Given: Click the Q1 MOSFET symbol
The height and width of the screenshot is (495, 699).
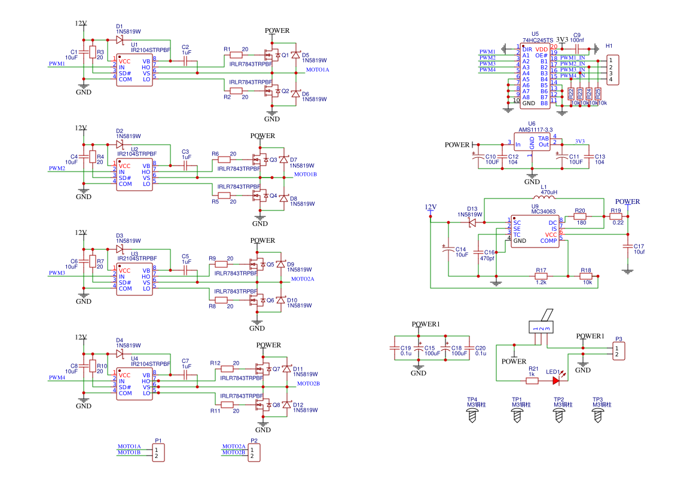Looking at the screenshot, I should click(271, 55).
